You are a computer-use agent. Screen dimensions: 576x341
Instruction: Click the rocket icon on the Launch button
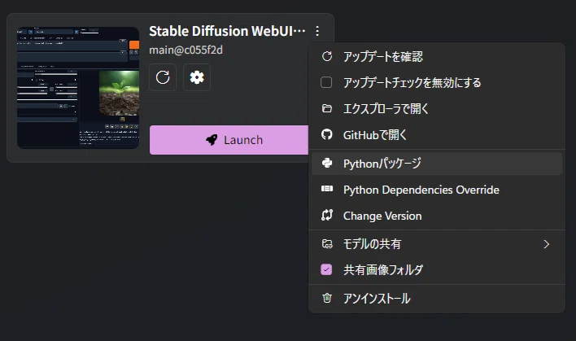212,140
